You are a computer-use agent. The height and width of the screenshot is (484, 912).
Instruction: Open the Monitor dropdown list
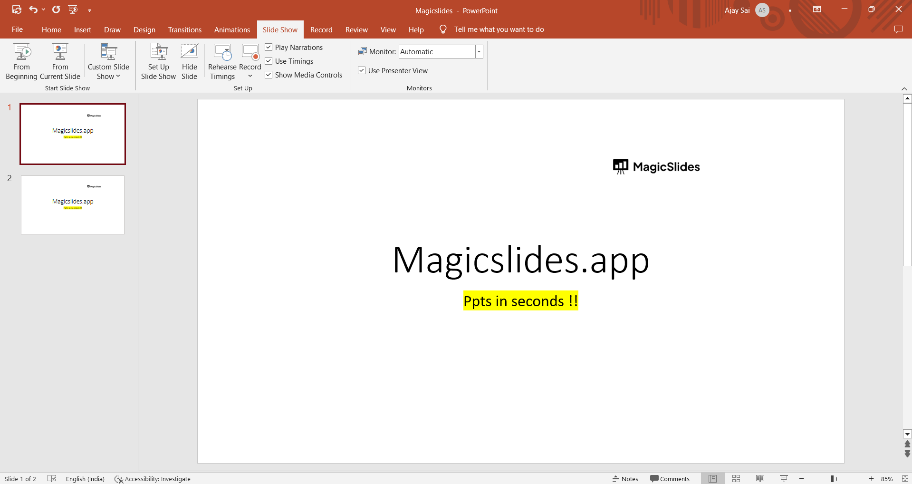click(479, 52)
